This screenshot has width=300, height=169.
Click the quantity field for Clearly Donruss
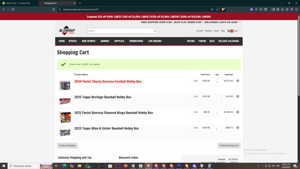pyautogui.click(x=217, y=82)
